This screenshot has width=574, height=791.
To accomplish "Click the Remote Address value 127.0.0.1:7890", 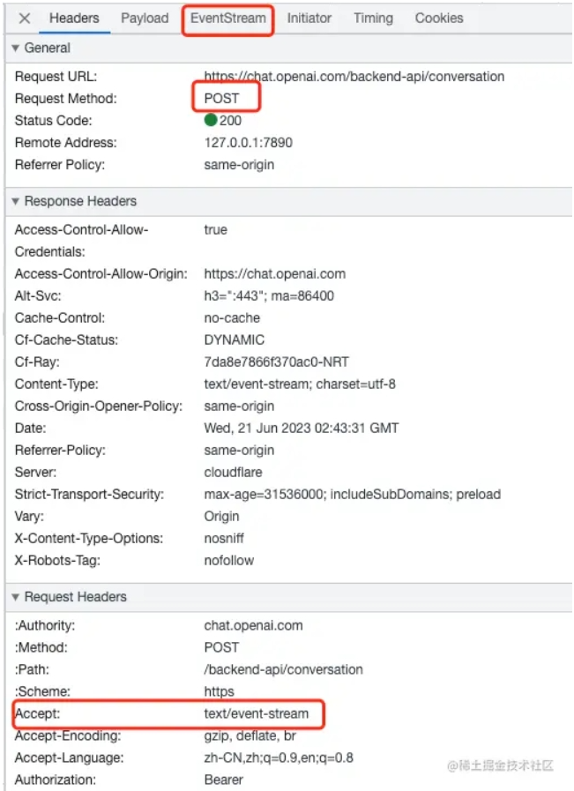I will (x=248, y=143).
